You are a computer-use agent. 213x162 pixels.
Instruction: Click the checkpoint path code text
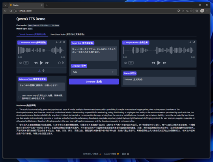tap(43, 25)
